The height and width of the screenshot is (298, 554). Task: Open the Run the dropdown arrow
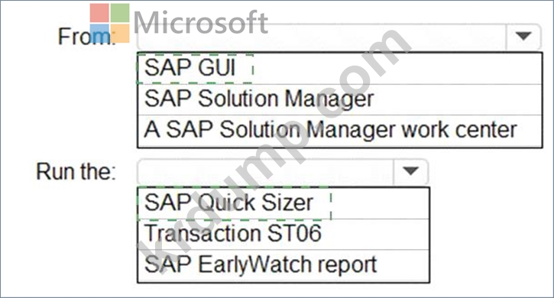click(410, 171)
